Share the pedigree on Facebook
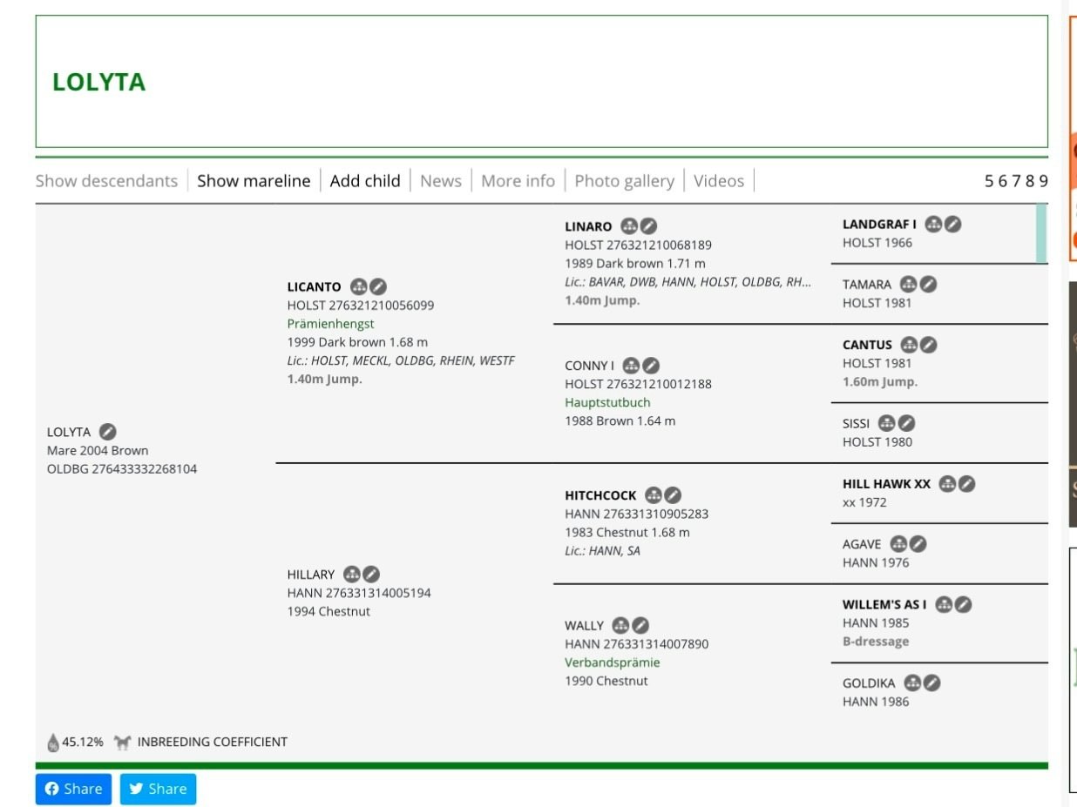The height and width of the screenshot is (807, 1077). (x=73, y=789)
